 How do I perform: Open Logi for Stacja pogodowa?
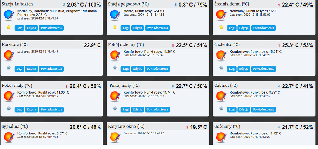pos(126,28)
